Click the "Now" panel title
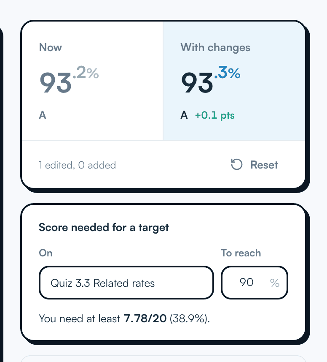The height and width of the screenshot is (362, 327). [x=51, y=47]
